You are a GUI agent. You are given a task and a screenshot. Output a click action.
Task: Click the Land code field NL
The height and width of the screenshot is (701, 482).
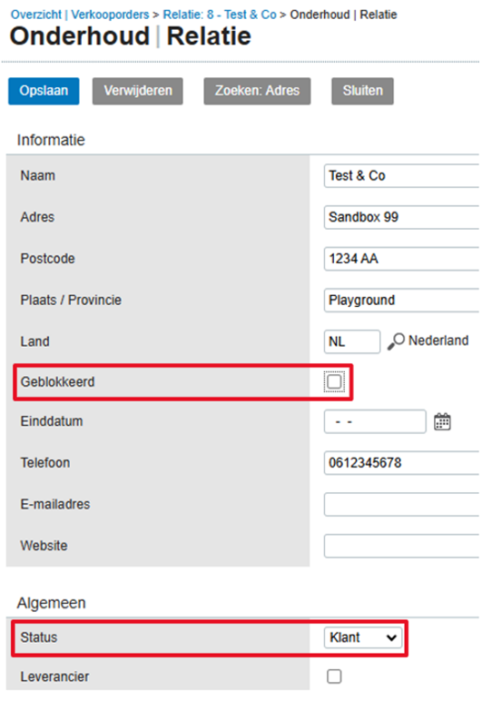[x=352, y=341]
